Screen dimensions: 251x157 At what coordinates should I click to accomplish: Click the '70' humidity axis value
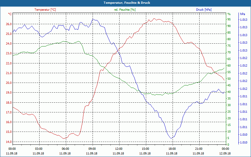click(229, 52)
